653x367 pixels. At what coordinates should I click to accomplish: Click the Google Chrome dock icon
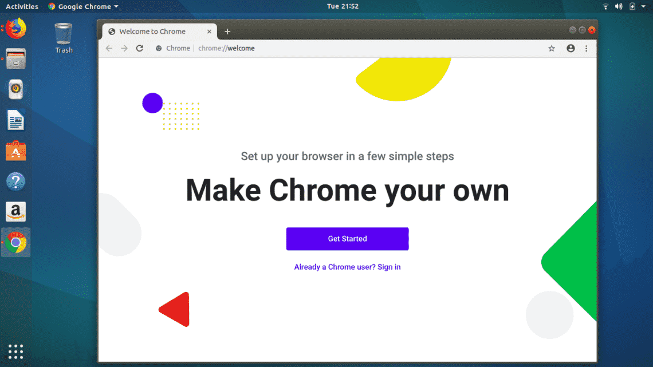tap(16, 243)
